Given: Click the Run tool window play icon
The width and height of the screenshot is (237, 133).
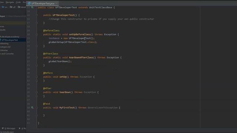Looking at the screenshot, I should 20,128.
